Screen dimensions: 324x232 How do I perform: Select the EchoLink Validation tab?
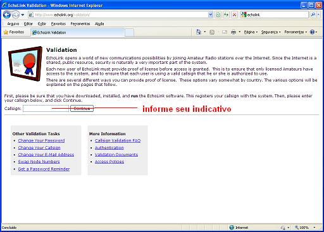pyautogui.click(x=78, y=32)
